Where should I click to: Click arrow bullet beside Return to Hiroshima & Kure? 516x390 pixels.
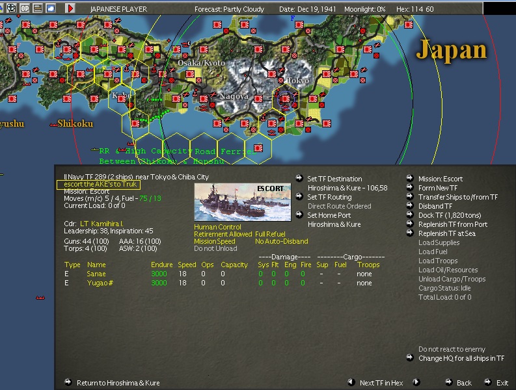tap(68, 382)
